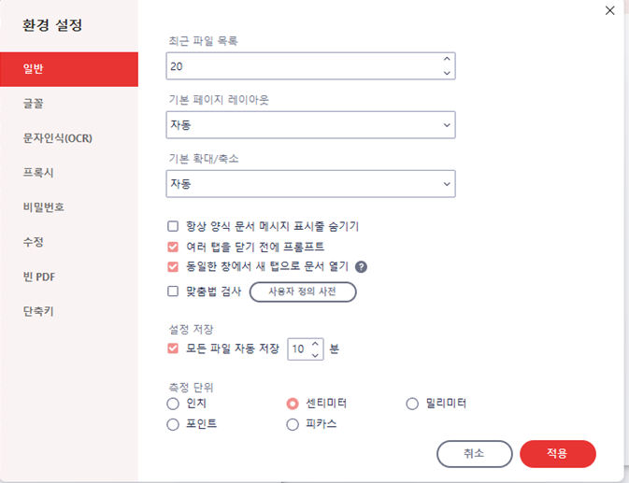Decrease auto-save minutes with down arrow
629x483 pixels.
[x=315, y=355]
